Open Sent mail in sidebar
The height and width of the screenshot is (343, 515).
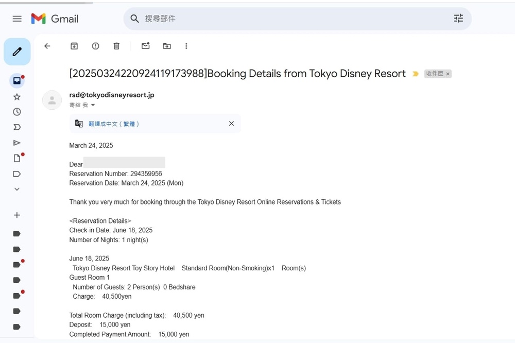click(x=17, y=143)
